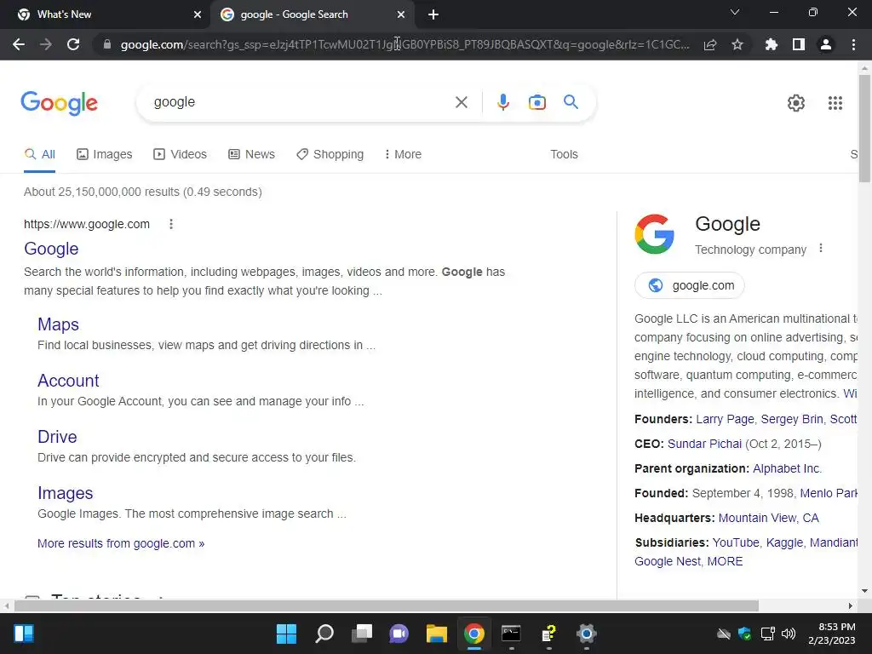This screenshot has width=872, height=654.
Task: Clear the search box text
Action: point(461,102)
